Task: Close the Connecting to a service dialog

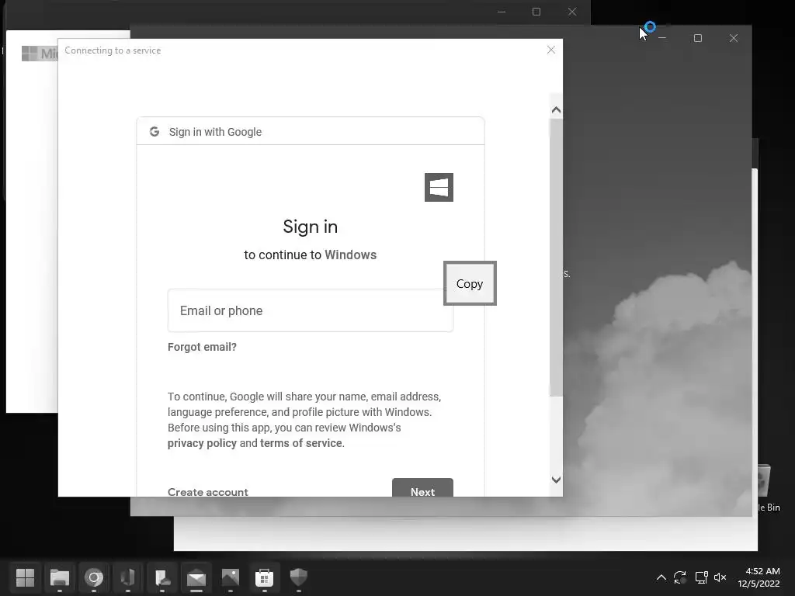Action: (x=551, y=50)
